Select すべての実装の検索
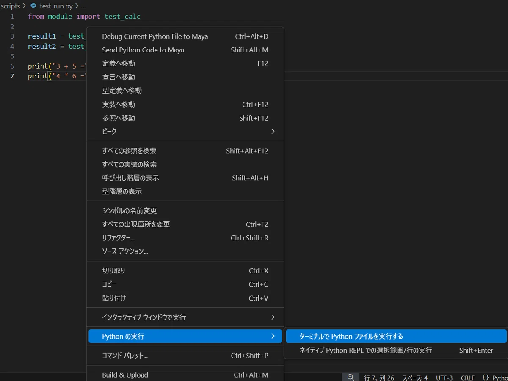 point(185,164)
